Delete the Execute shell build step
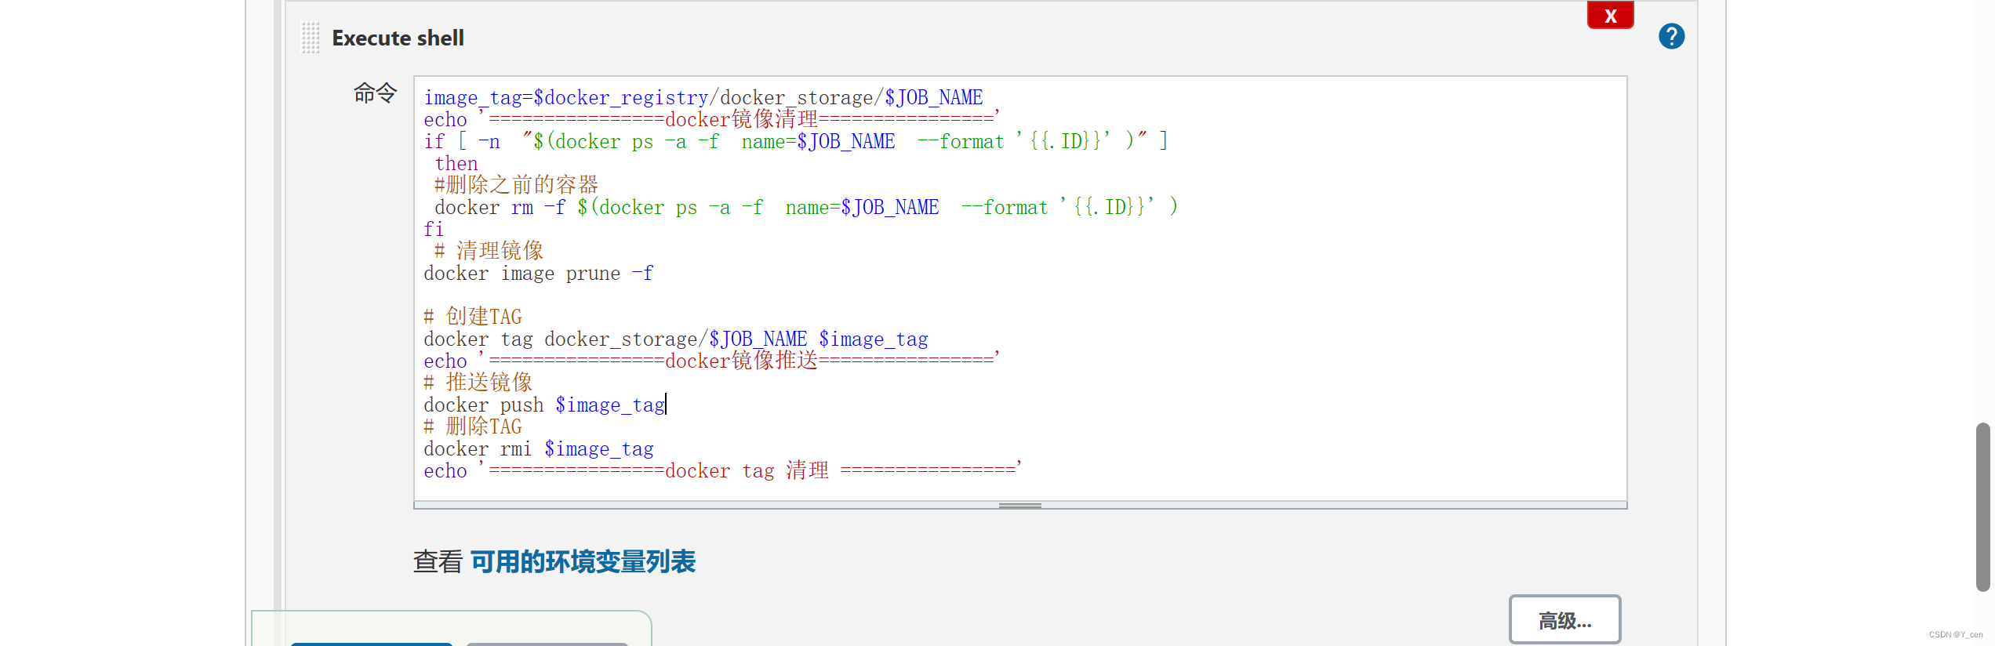 (x=1610, y=15)
